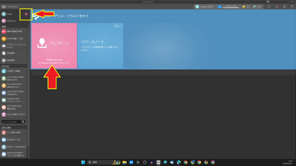
Task: Open CLIP STUDIO TIPS お絵かきのコツ
Action: point(13,86)
